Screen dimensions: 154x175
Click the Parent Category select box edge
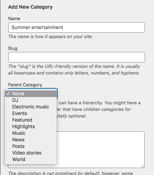[57, 94]
